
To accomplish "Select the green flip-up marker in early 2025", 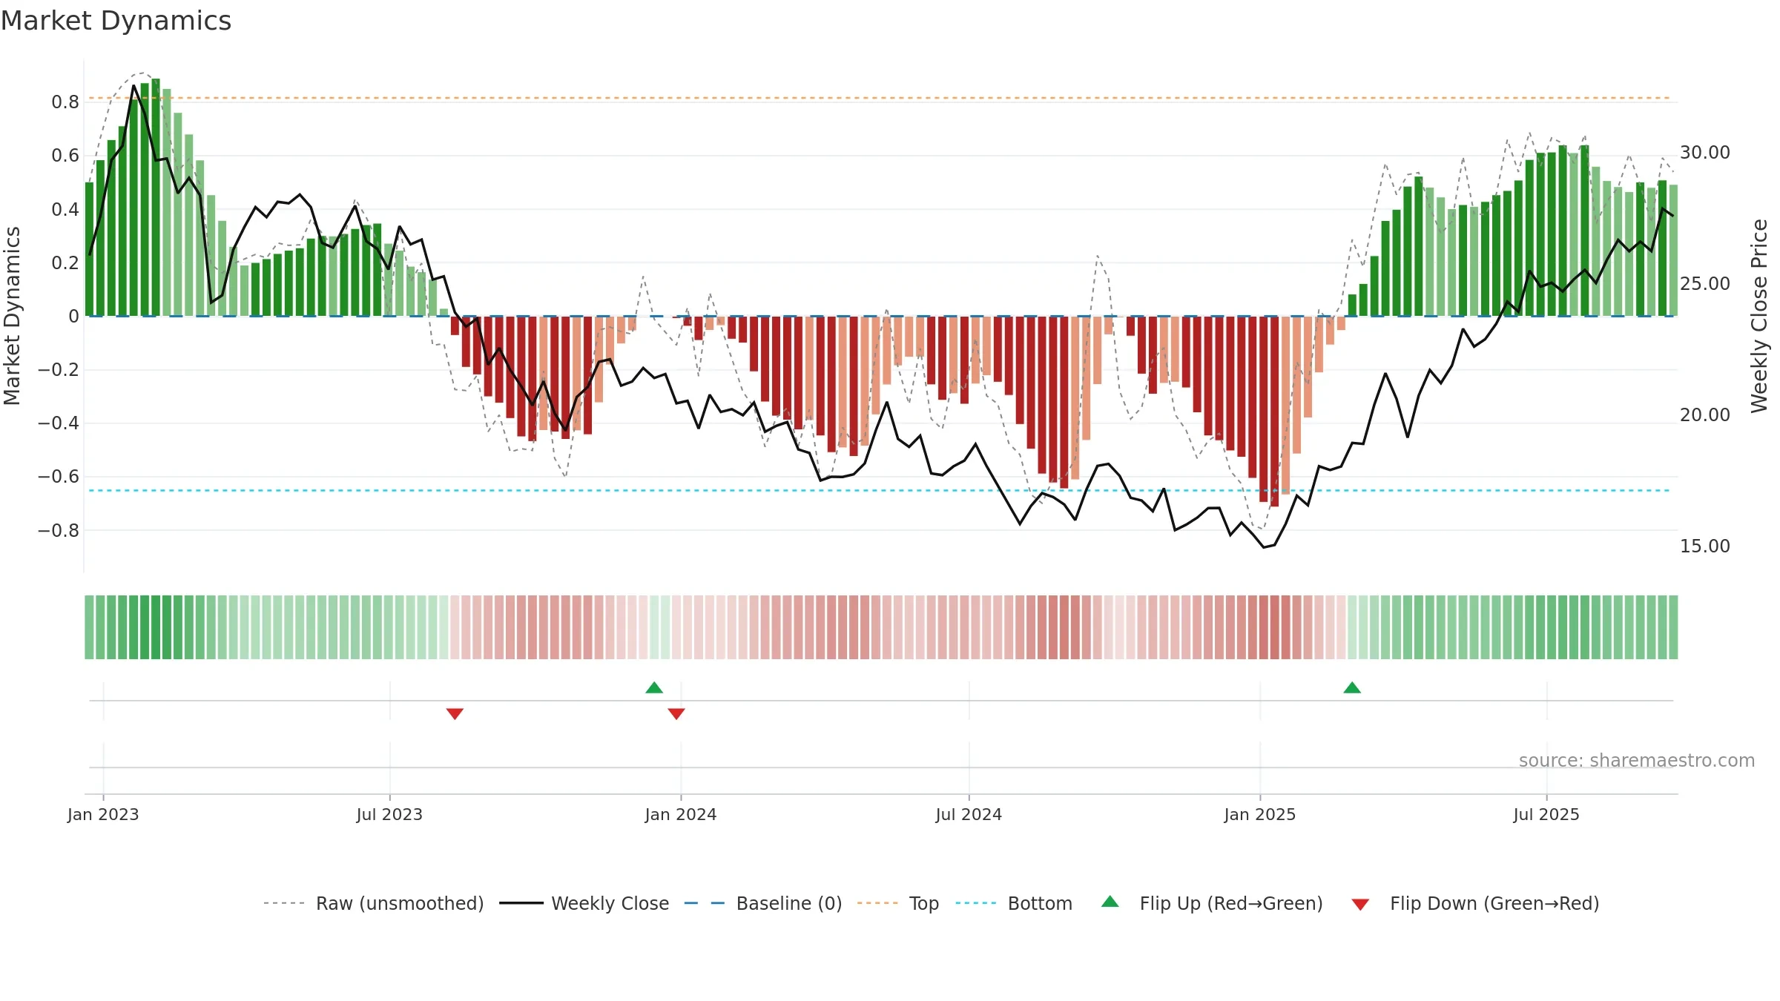I will click(1352, 687).
